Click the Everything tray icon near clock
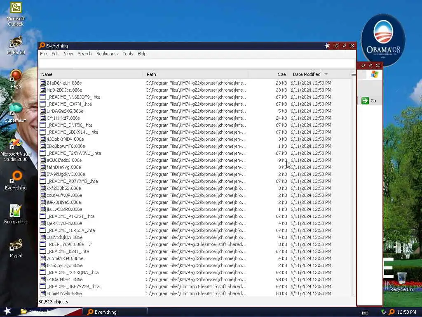Image resolution: width=422 pixels, height=317 pixels. (392, 312)
